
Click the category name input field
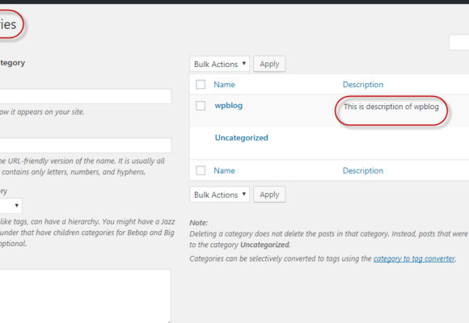[86, 96]
